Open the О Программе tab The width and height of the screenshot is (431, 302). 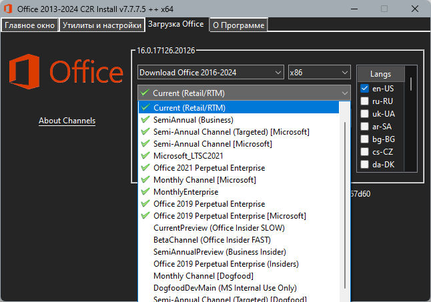[x=238, y=25]
